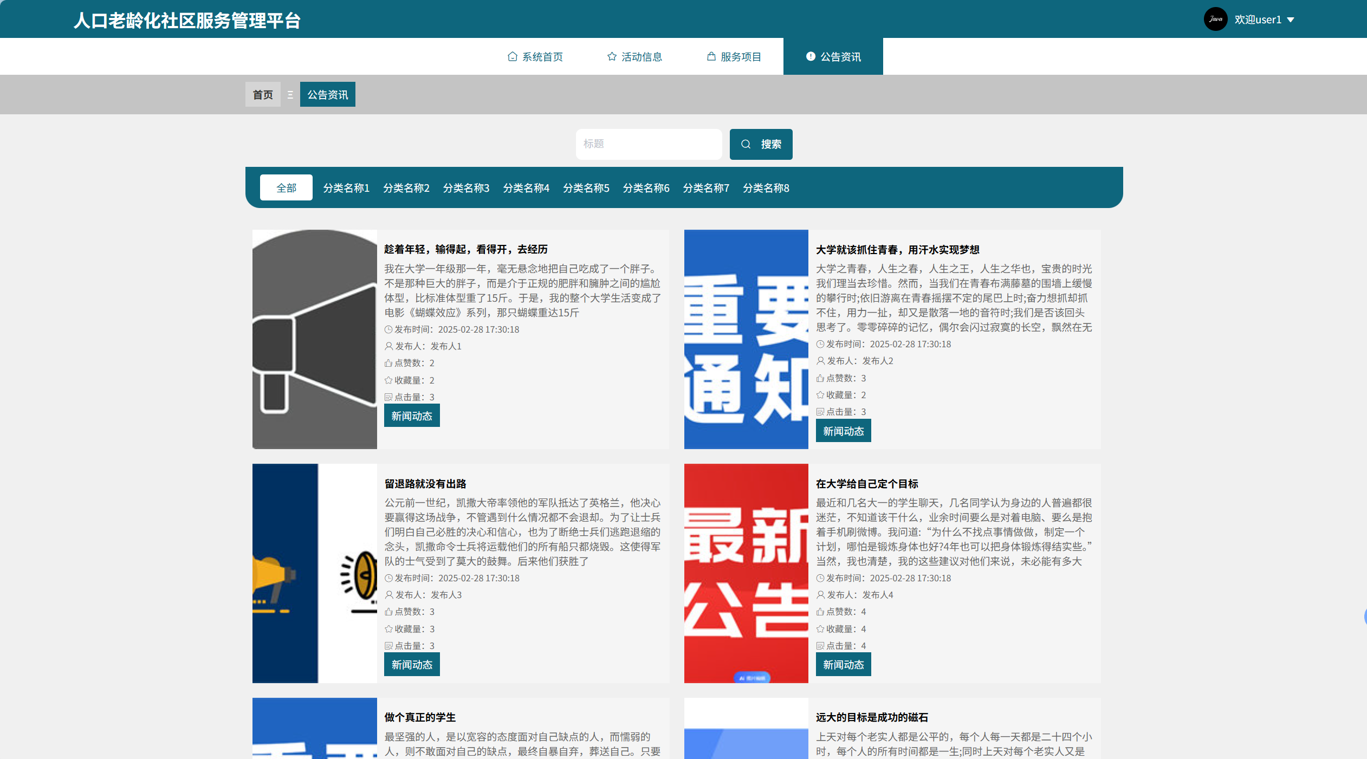1367x759 pixels.
Task: Click the breadcrumb separator icon
Action: click(x=290, y=95)
